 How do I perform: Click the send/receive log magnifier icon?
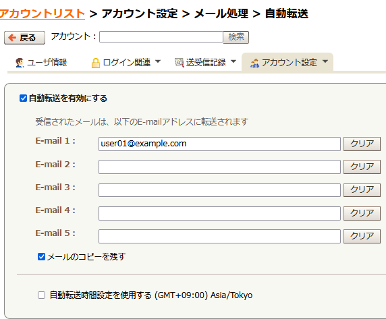tap(180, 63)
